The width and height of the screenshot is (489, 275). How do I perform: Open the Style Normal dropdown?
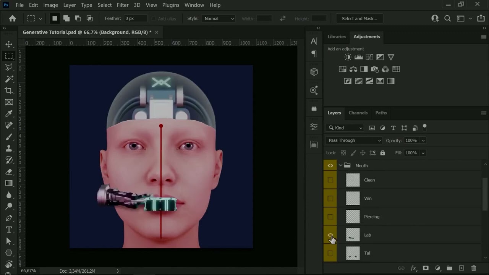[219, 18]
